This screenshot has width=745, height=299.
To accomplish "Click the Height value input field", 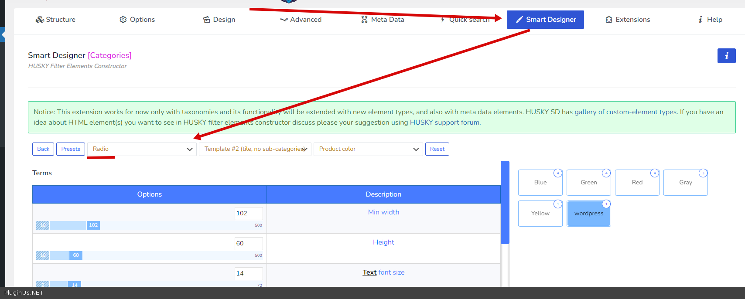I will pos(249,243).
